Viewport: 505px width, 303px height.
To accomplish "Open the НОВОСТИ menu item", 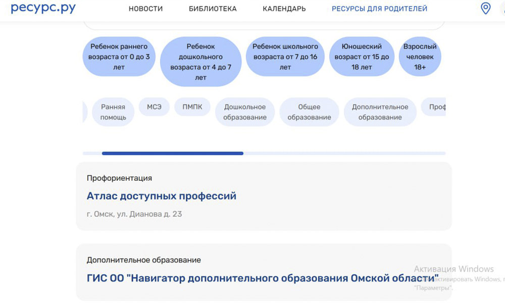I will 145,8.
